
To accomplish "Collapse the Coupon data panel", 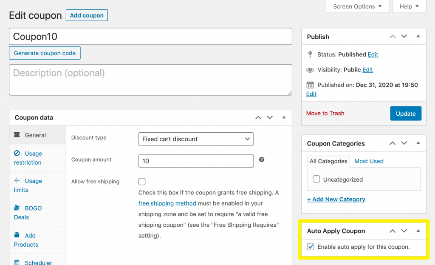I will [x=284, y=117].
